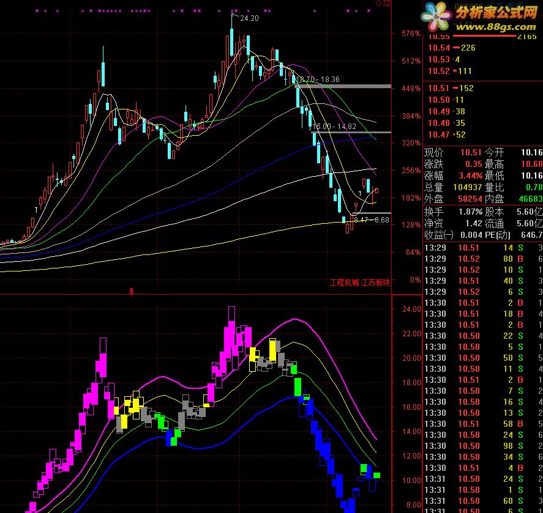
Task: Select the 24.20 peak price label
Action: (x=249, y=18)
